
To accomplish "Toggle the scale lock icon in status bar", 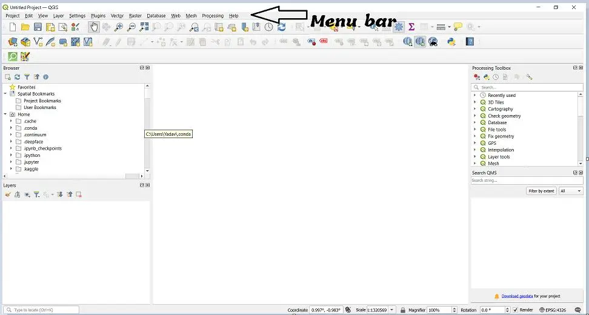I will pos(402,310).
